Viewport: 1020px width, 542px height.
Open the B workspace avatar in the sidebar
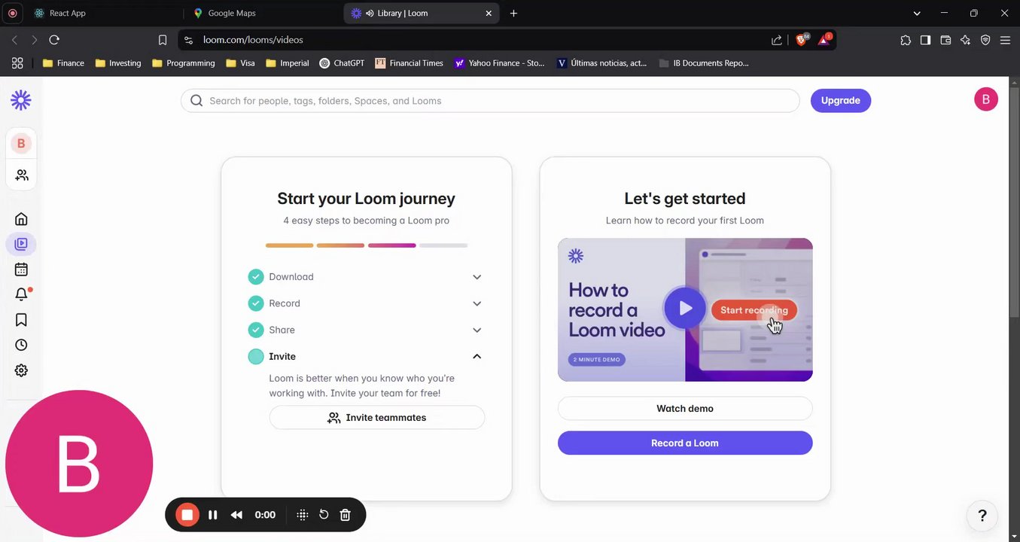[21, 143]
